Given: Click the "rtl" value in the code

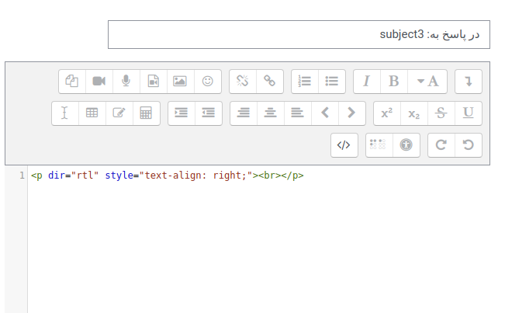Looking at the screenshot, I should pos(85,176).
